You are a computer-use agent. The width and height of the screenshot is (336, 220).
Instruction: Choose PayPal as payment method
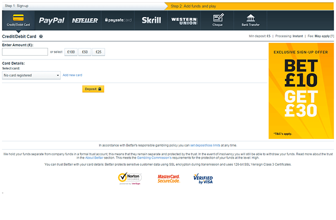[51, 20]
